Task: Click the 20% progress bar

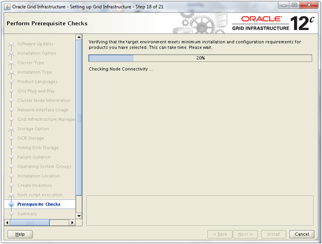Action: pyautogui.click(x=200, y=58)
